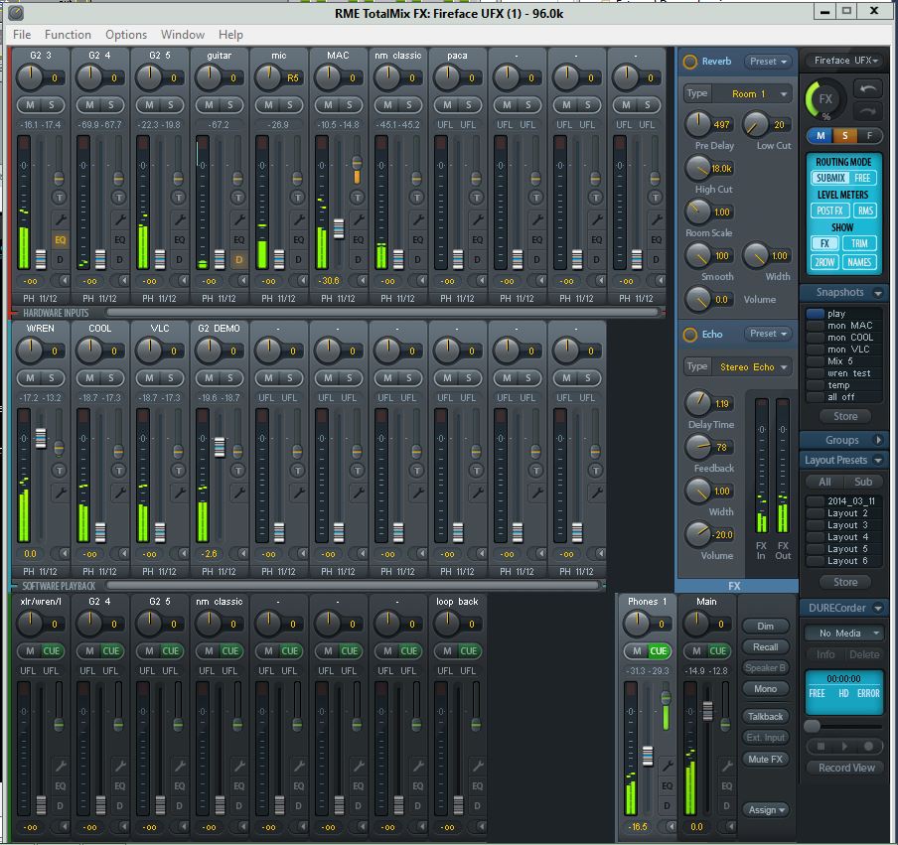Click the Dim button
The image size is (898, 845).
pos(766,627)
